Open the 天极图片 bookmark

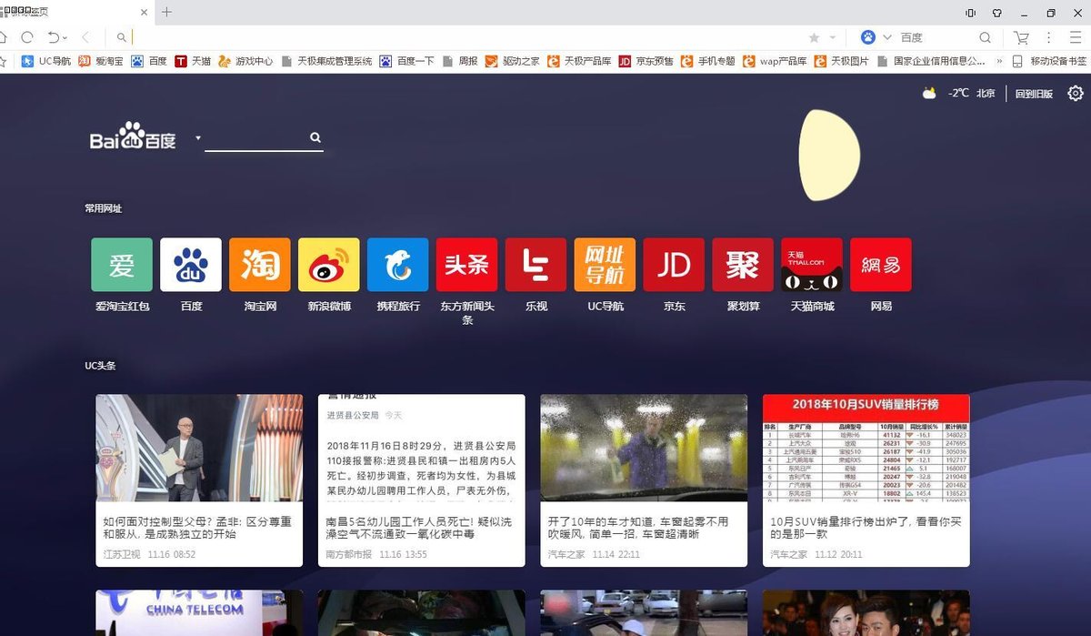pos(842,61)
